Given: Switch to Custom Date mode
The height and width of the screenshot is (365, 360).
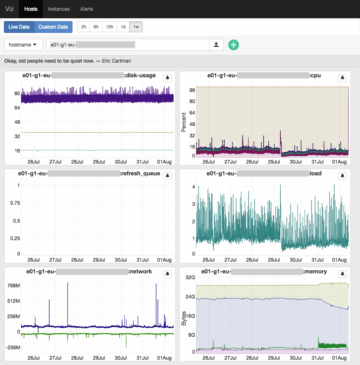Looking at the screenshot, I should 53,27.
